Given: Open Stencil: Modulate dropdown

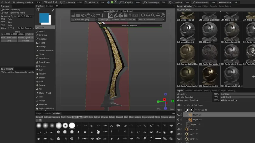Looking at the screenshot, I should (151, 19).
